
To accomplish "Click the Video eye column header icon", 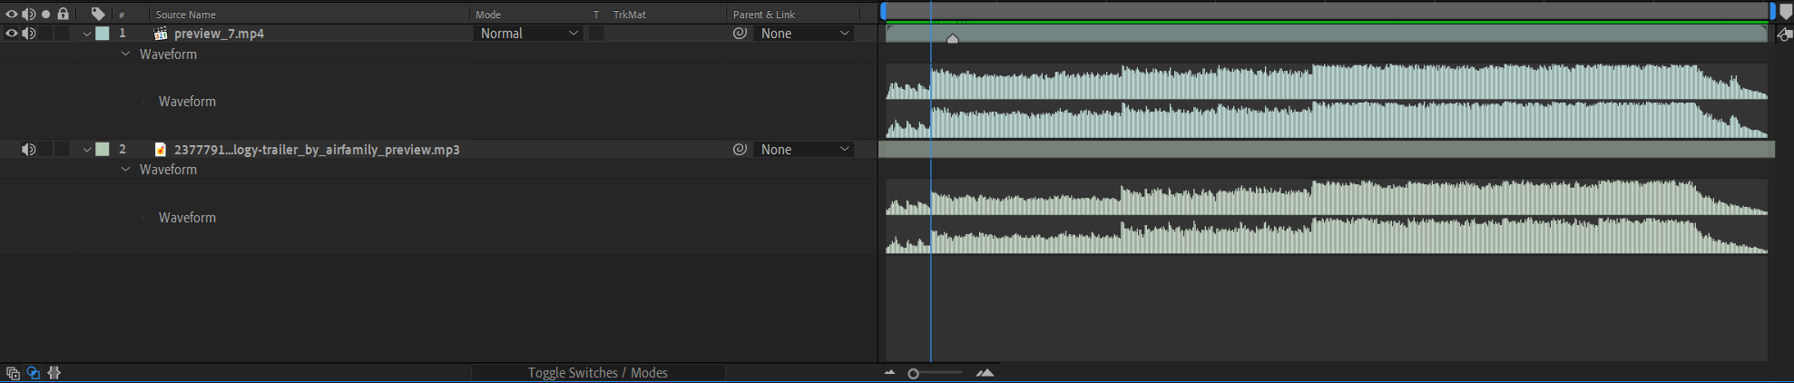I will pyautogui.click(x=12, y=14).
